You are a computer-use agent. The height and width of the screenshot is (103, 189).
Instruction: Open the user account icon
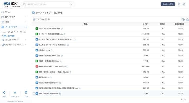(x=184, y=4)
